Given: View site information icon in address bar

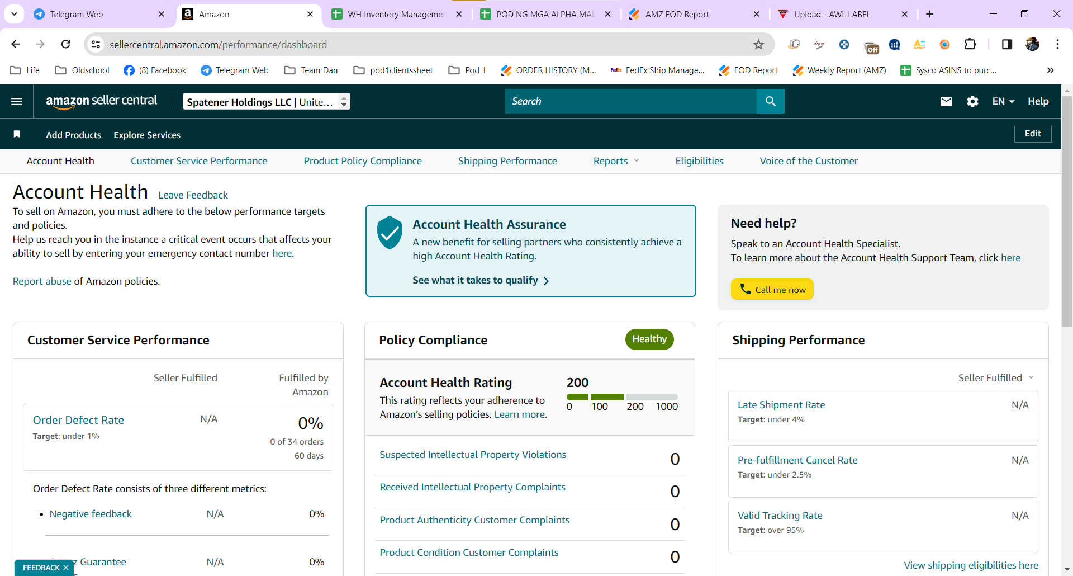Looking at the screenshot, I should 96,44.
